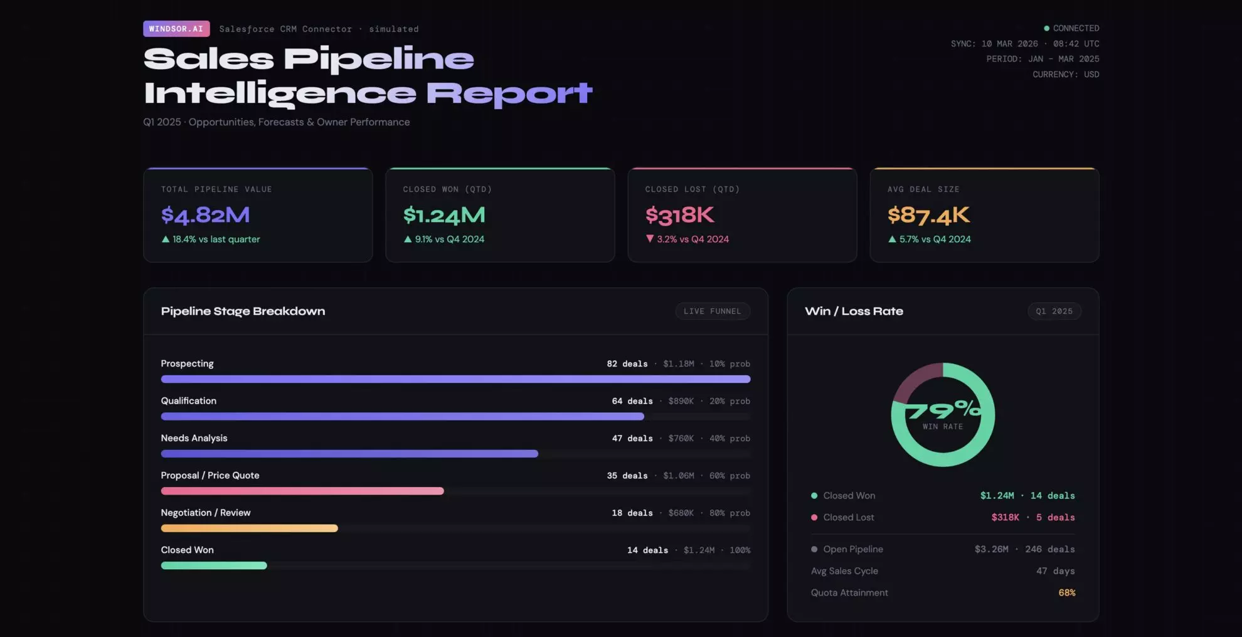Click the Negotiation / Review progress bar
The height and width of the screenshot is (637, 1242).
click(x=250, y=528)
